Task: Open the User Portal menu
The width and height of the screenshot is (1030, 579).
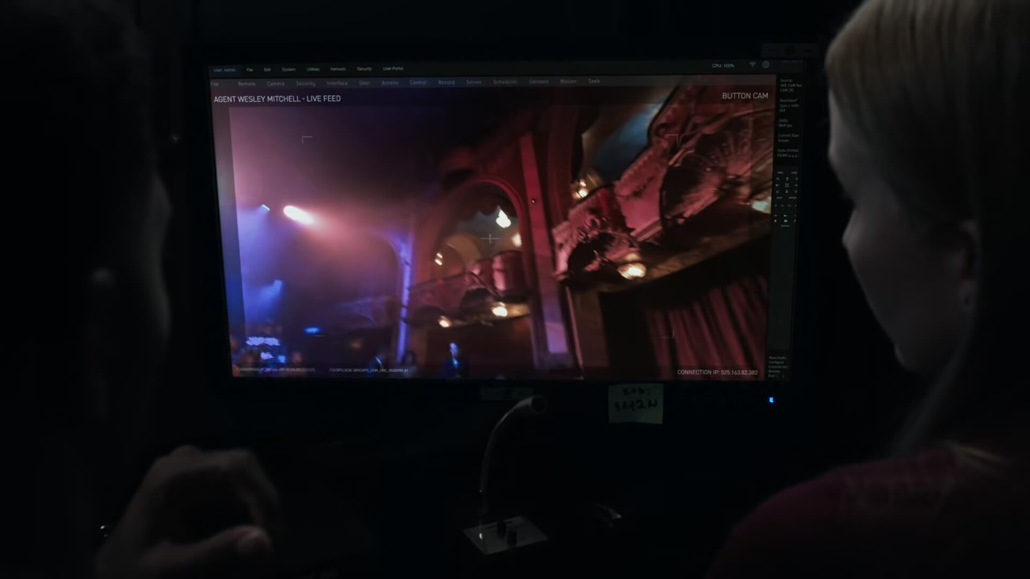Action: click(x=393, y=69)
